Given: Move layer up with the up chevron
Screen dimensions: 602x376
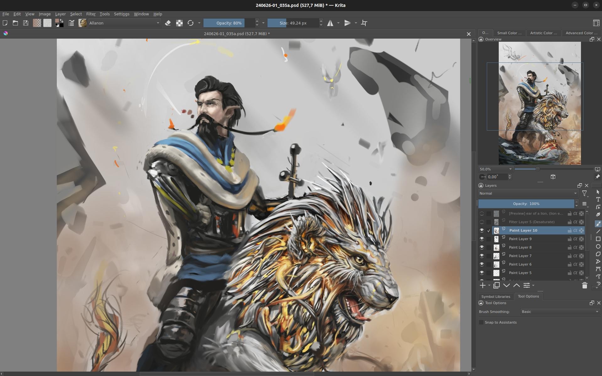Looking at the screenshot, I should tap(517, 285).
